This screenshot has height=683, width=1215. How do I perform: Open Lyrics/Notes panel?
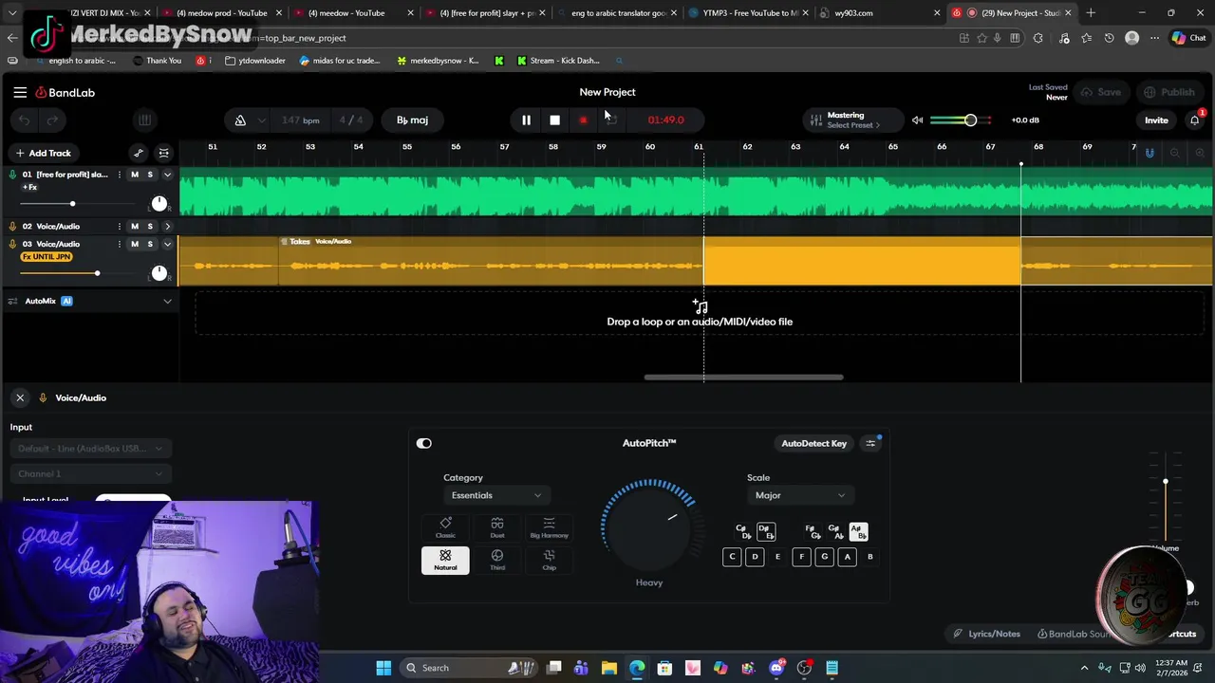pyautogui.click(x=987, y=634)
